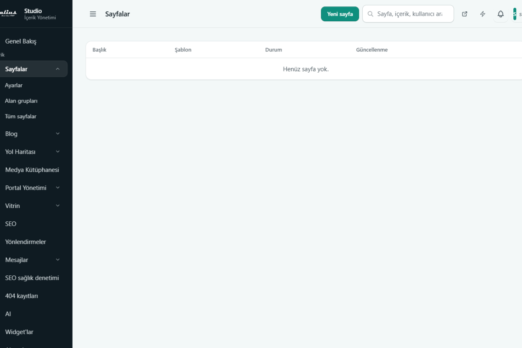Screen dimensions: 522x348
Task: Toggle the hamburger sidebar menu icon
Action: pos(93,14)
